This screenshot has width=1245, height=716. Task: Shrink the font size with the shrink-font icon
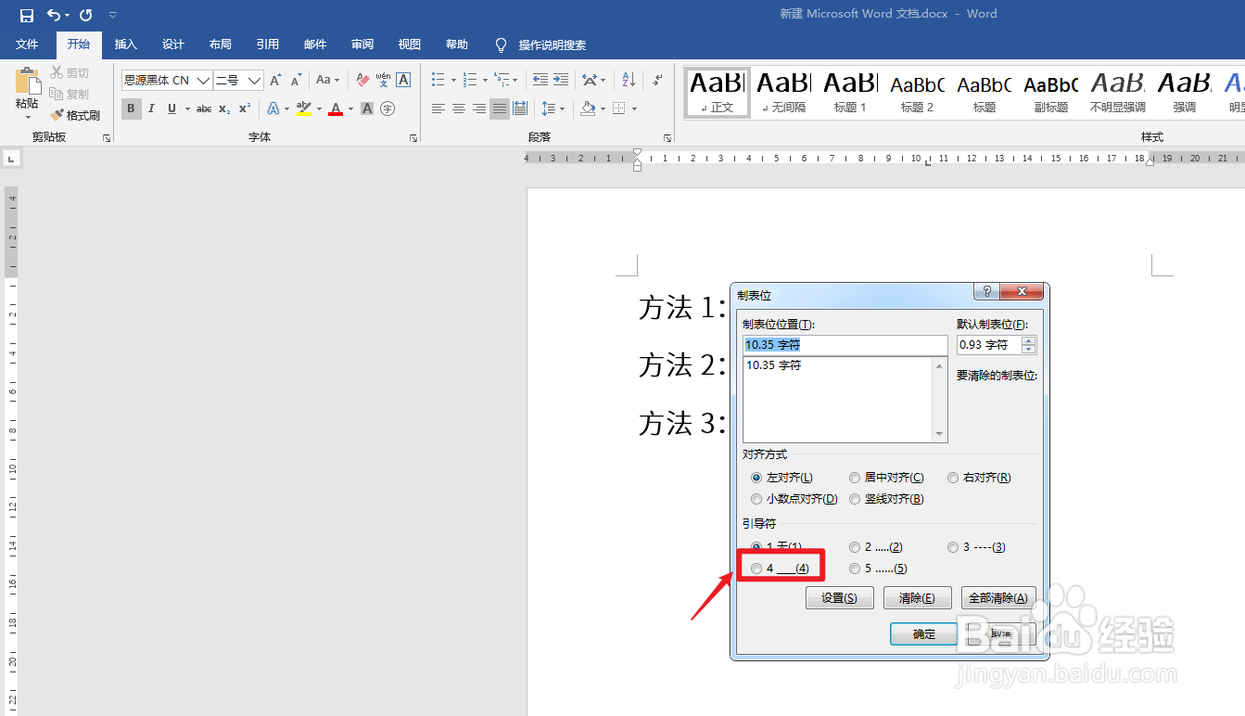pyautogui.click(x=296, y=81)
